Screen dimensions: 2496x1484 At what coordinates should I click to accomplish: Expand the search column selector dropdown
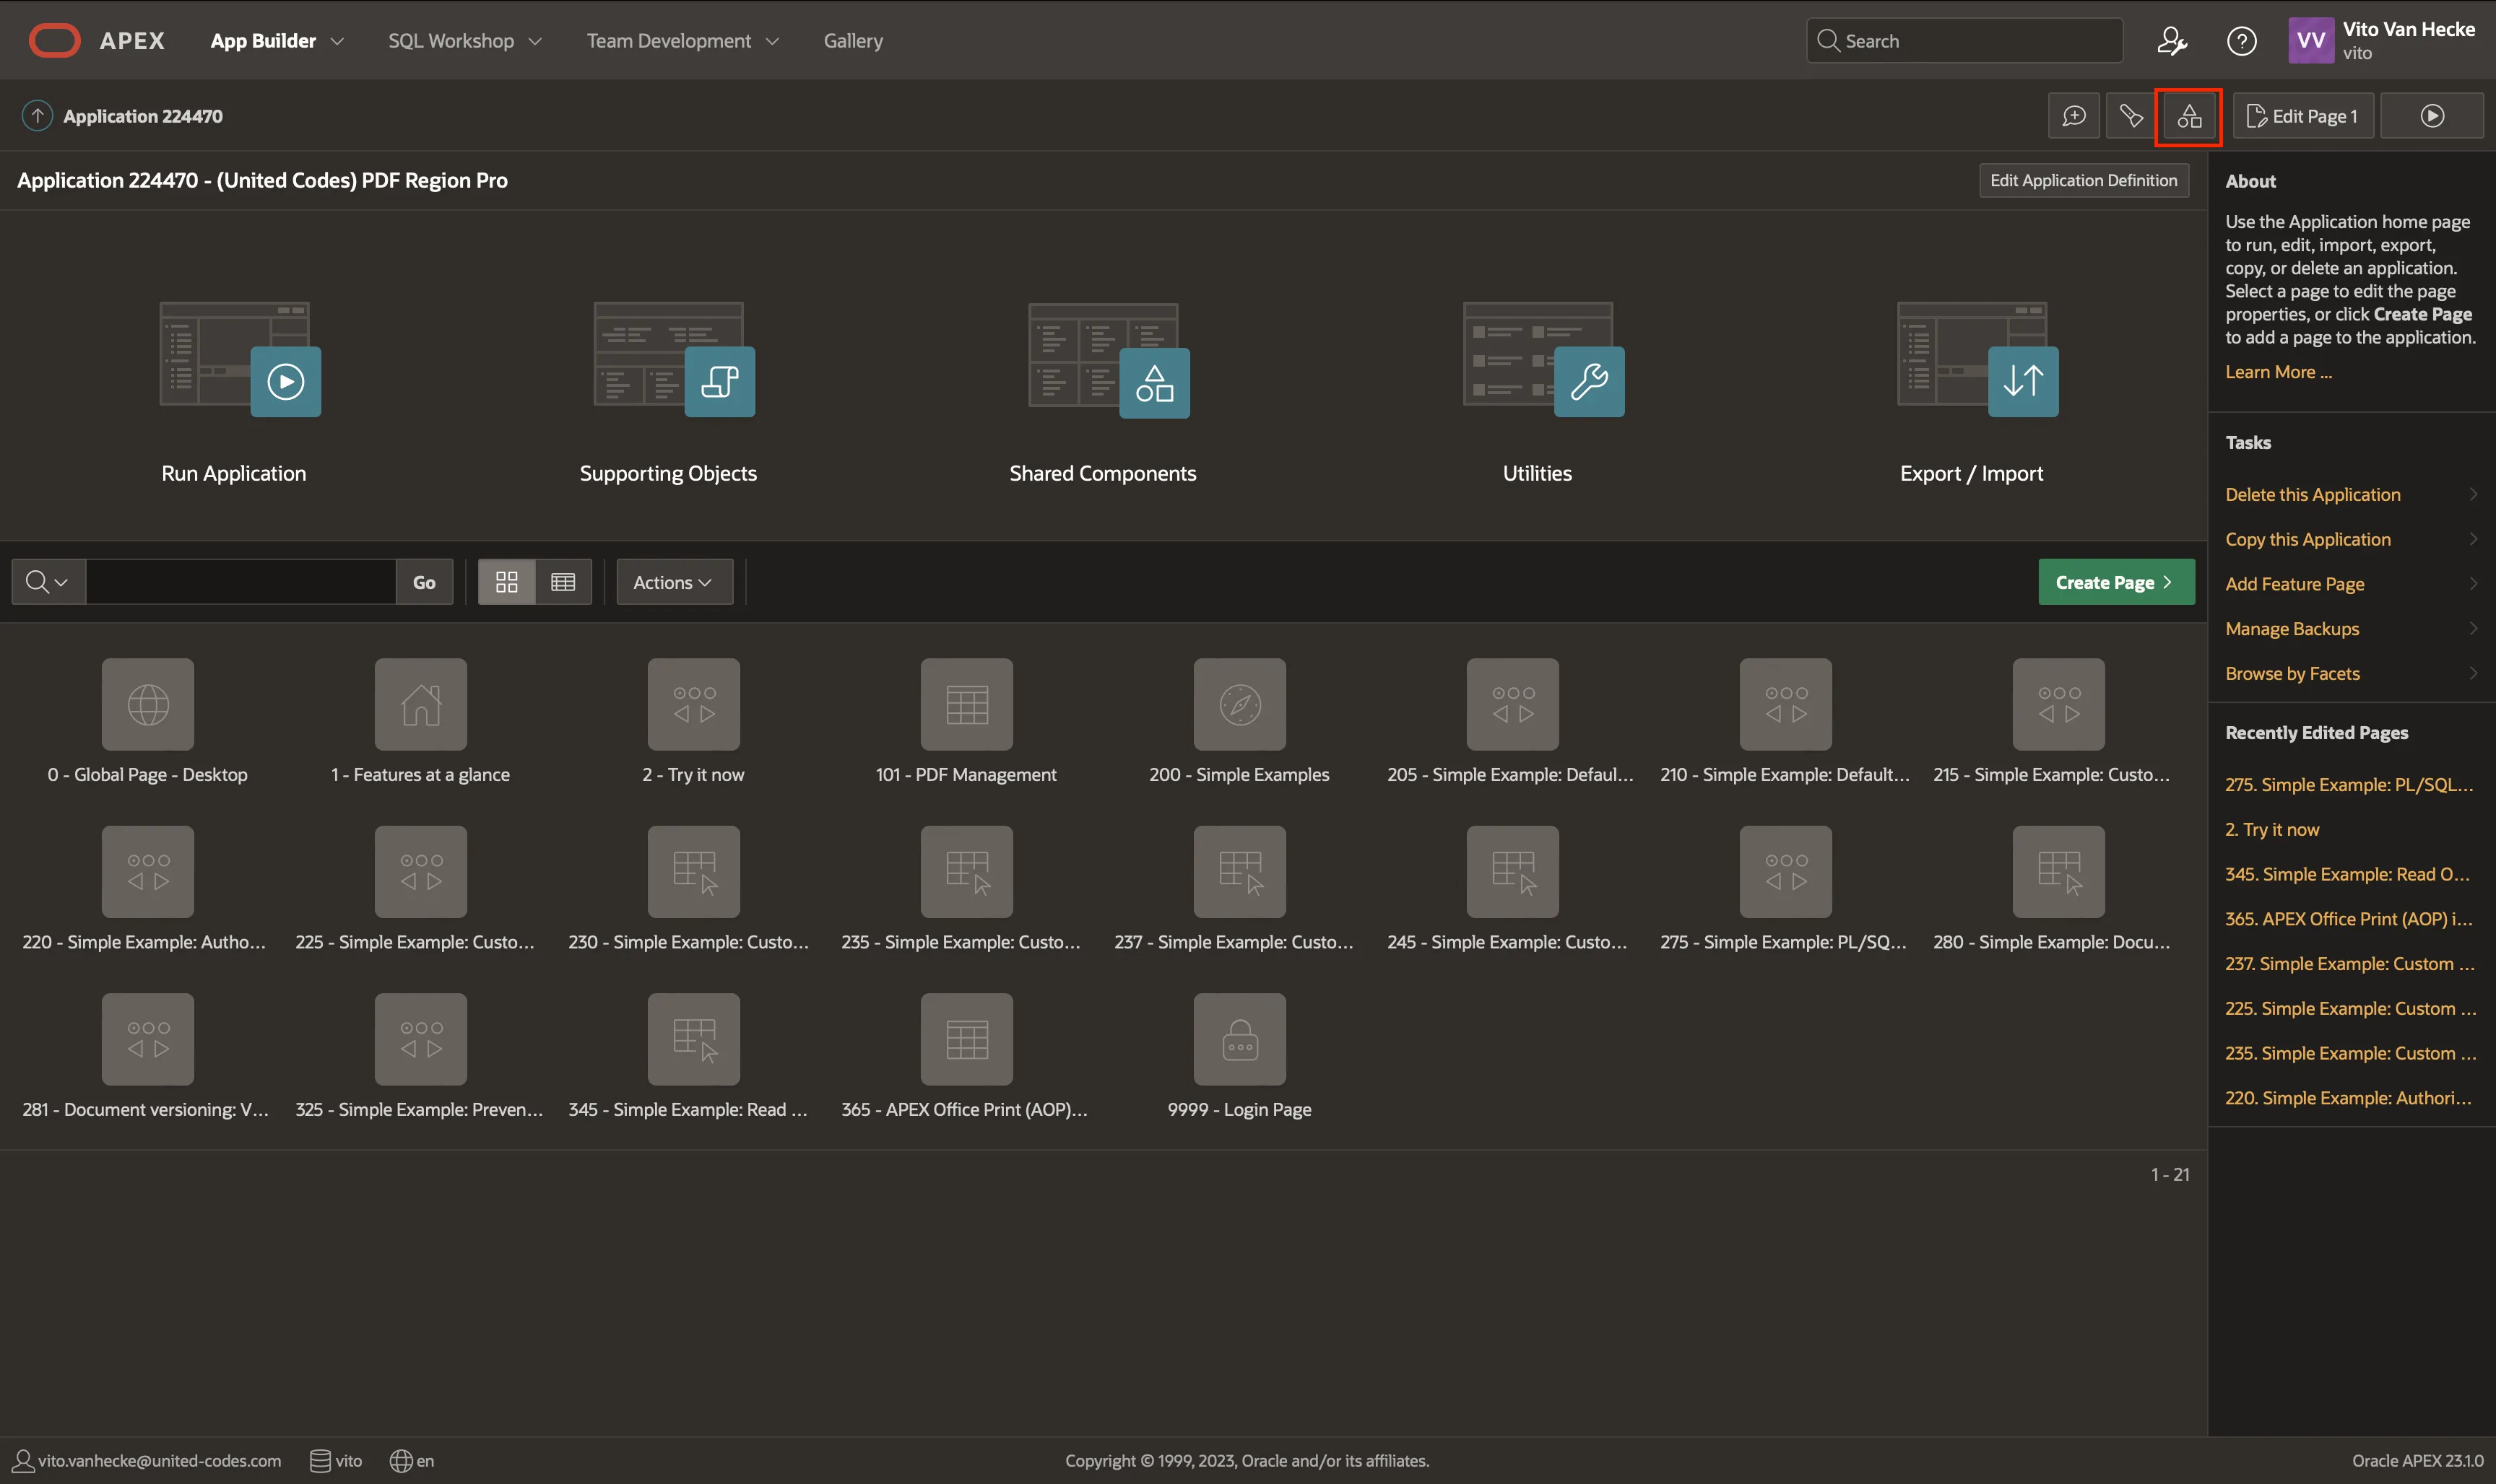coord(47,582)
